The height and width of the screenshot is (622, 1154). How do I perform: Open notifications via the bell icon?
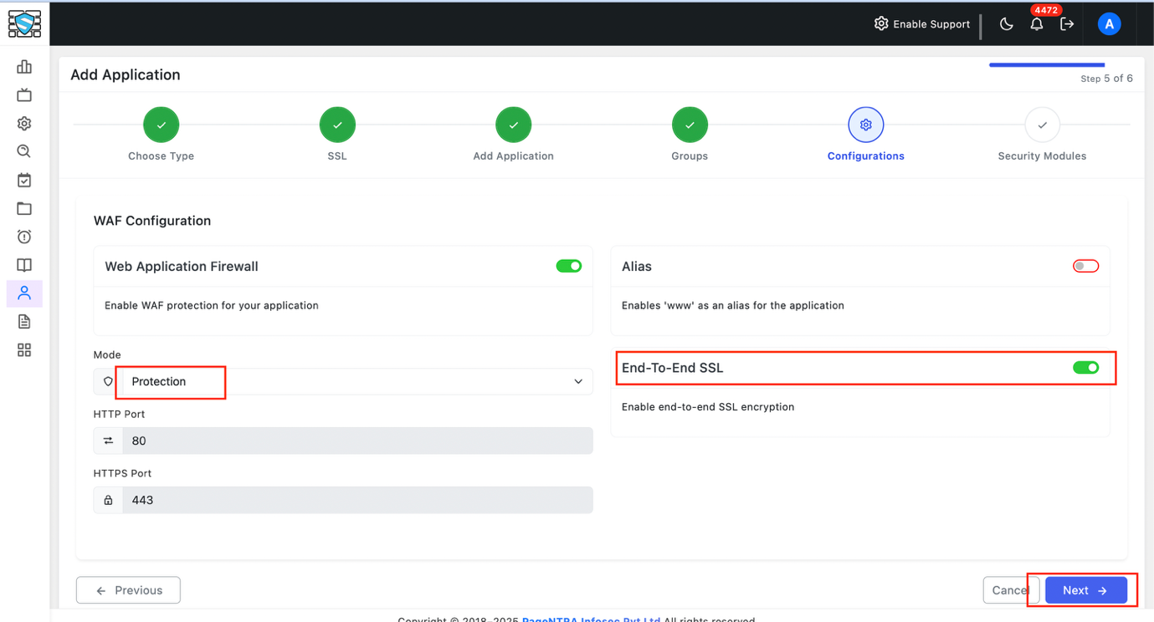coord(1037,24)
